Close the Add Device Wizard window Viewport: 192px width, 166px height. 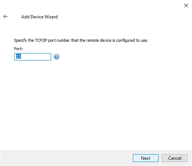[186, 5]
